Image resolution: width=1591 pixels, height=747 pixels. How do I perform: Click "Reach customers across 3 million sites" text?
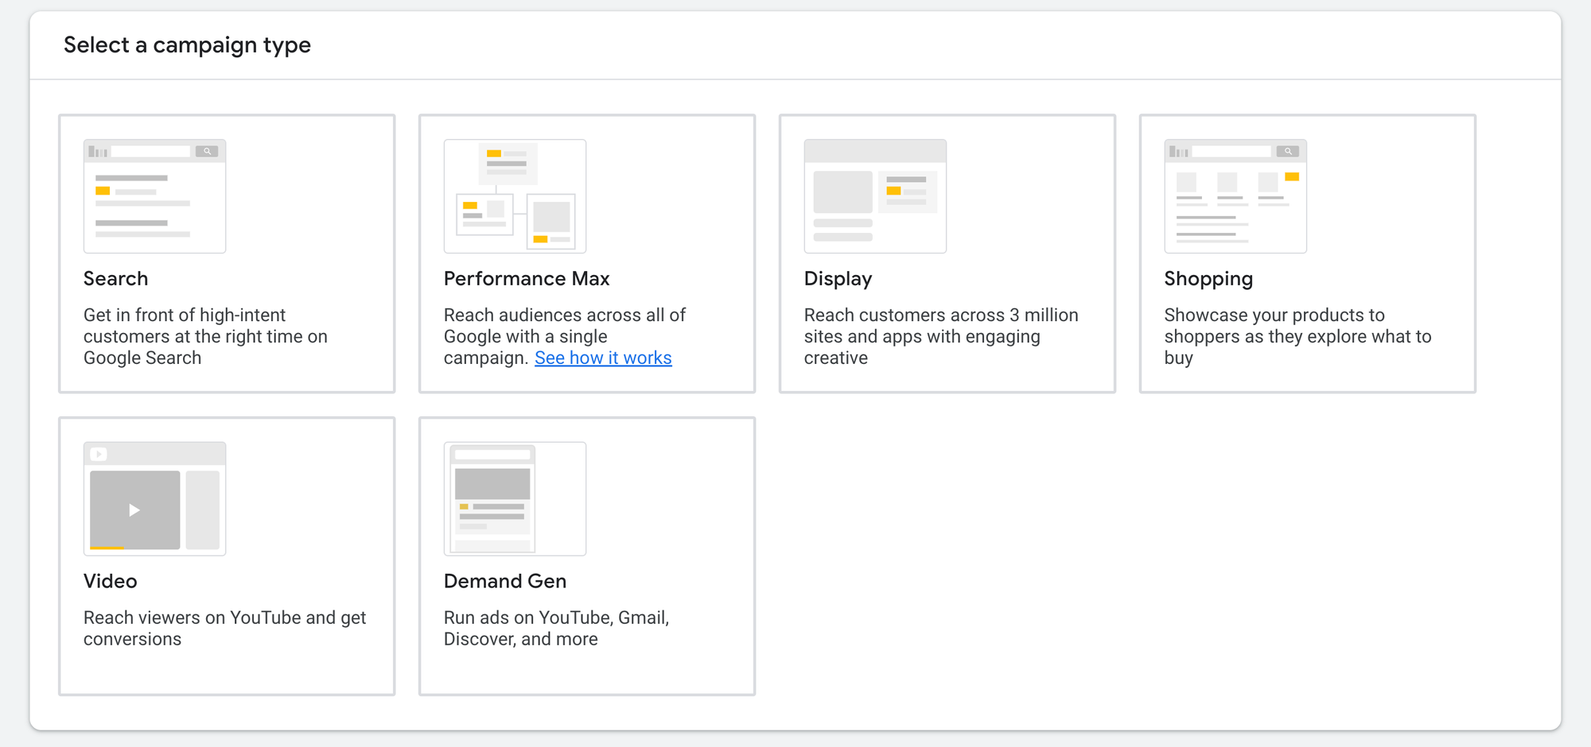940,336
